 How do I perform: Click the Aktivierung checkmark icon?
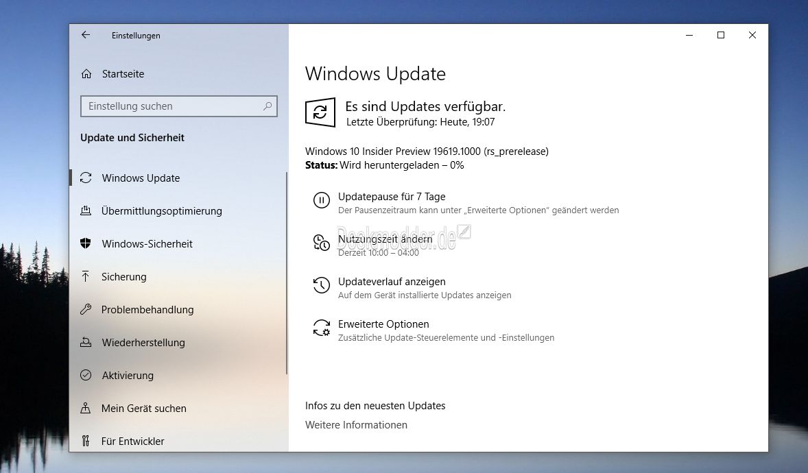tap(86, 375)
